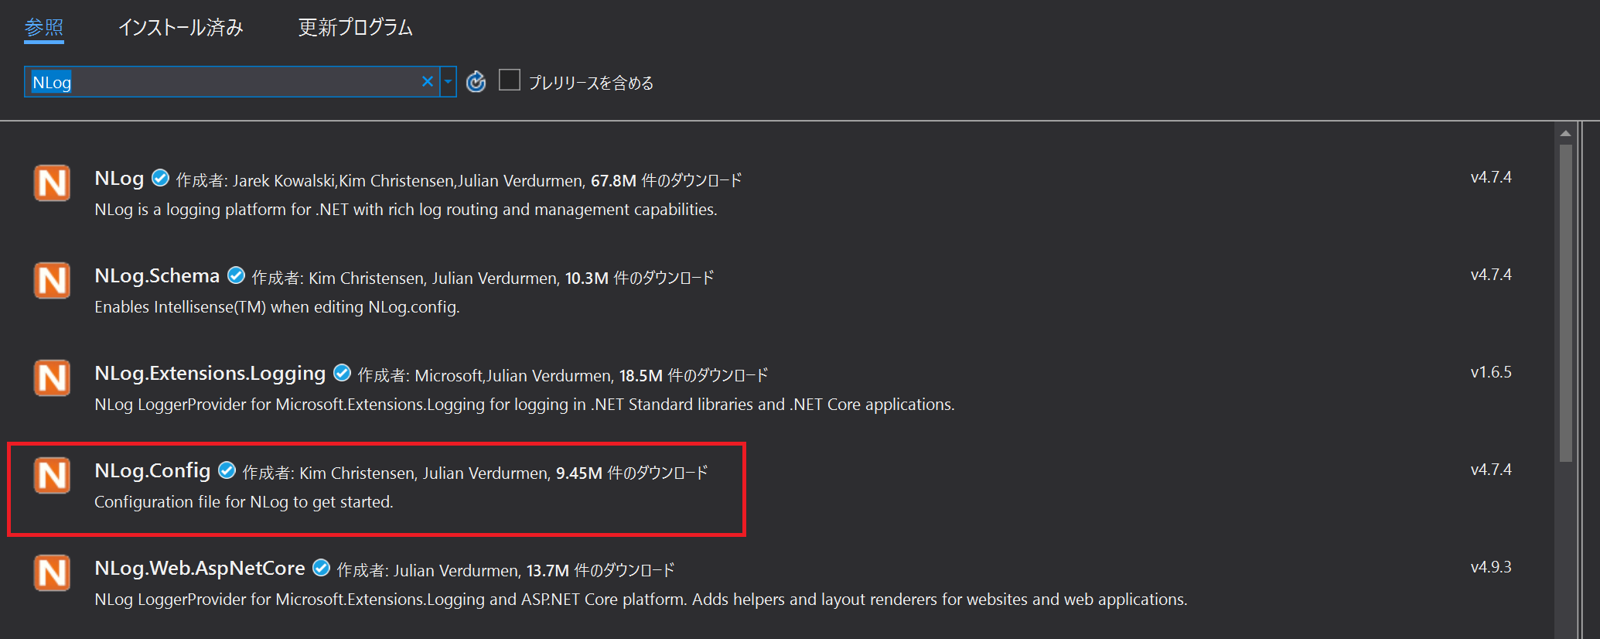
Task: Click verified badge next to NLog title
Action: [x=160, y=178]
